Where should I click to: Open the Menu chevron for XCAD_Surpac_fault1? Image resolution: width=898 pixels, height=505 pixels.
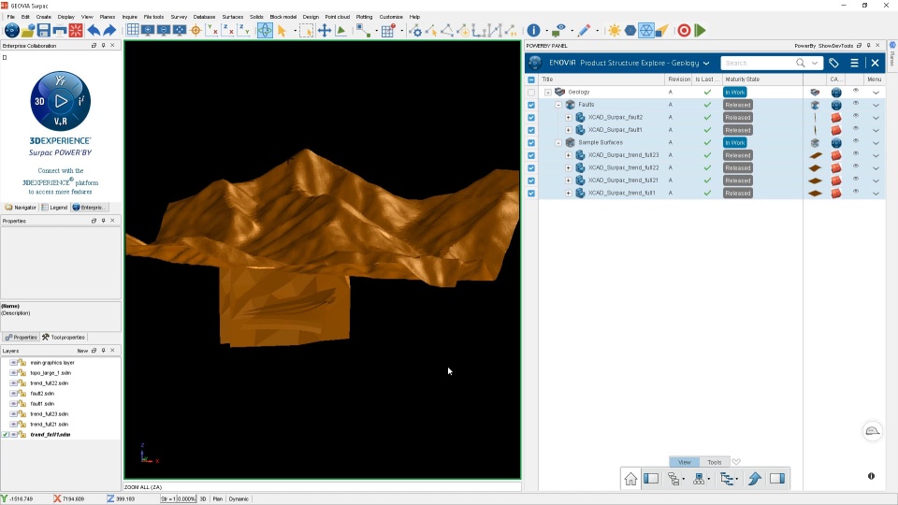tap(876, 130)
